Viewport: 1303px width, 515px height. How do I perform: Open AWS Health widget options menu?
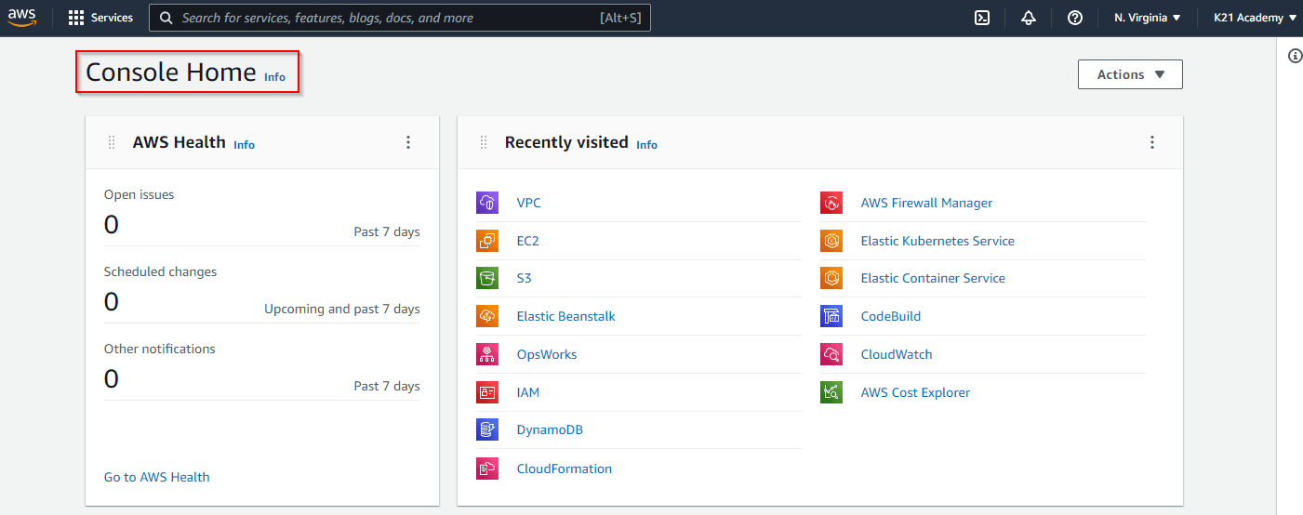407,142
